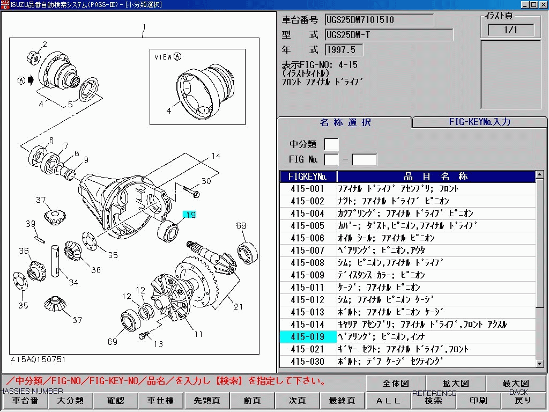The height and width of the screenshot is (412, 549).
Task: Click callout number 14 in the diagram
Action: tap(216, 156)
